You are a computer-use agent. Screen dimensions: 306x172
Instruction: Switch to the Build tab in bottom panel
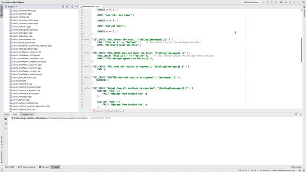[x=7, y=115]
